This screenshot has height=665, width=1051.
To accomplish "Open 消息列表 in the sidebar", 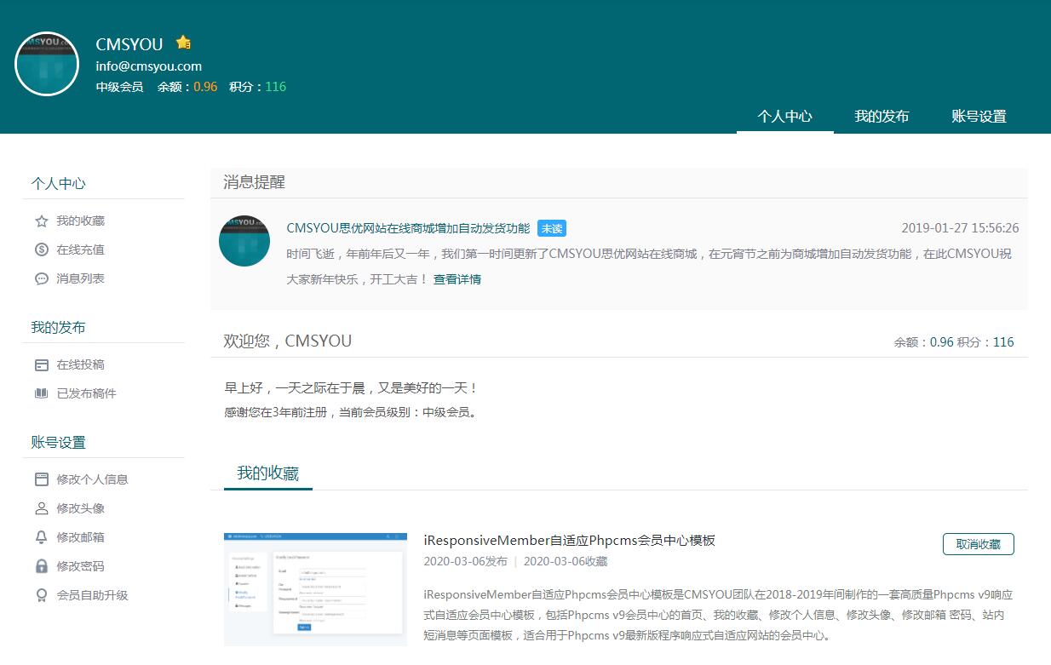I will (x=81, y=279).
